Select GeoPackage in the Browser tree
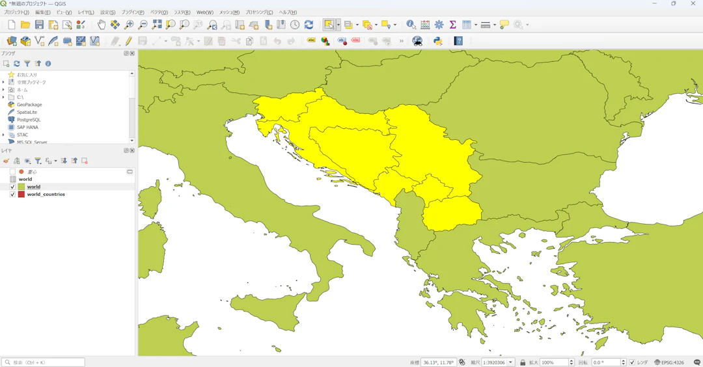The width and height of the screenshot is (703, 367). [29, 105]
